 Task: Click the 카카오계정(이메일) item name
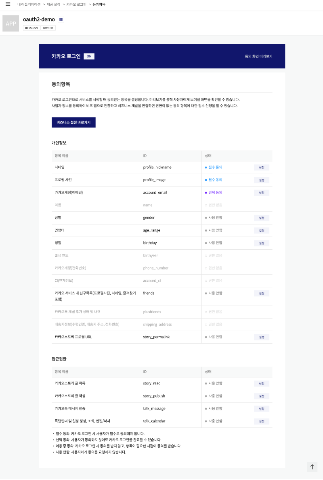coord(69,193)
